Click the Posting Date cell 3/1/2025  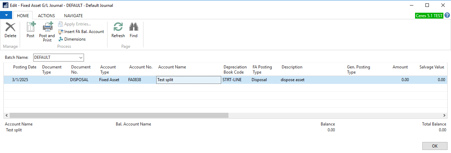19,80
